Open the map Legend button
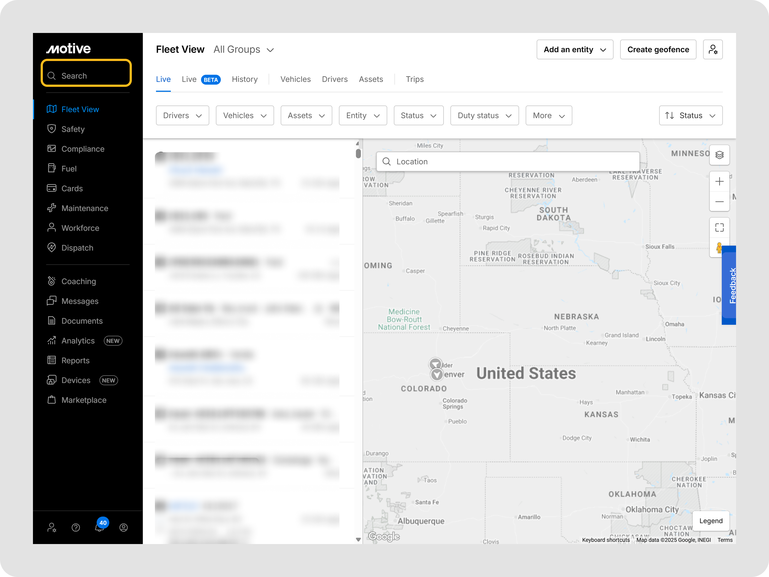Viewport: 769px width, 577px height. [711, 521]
